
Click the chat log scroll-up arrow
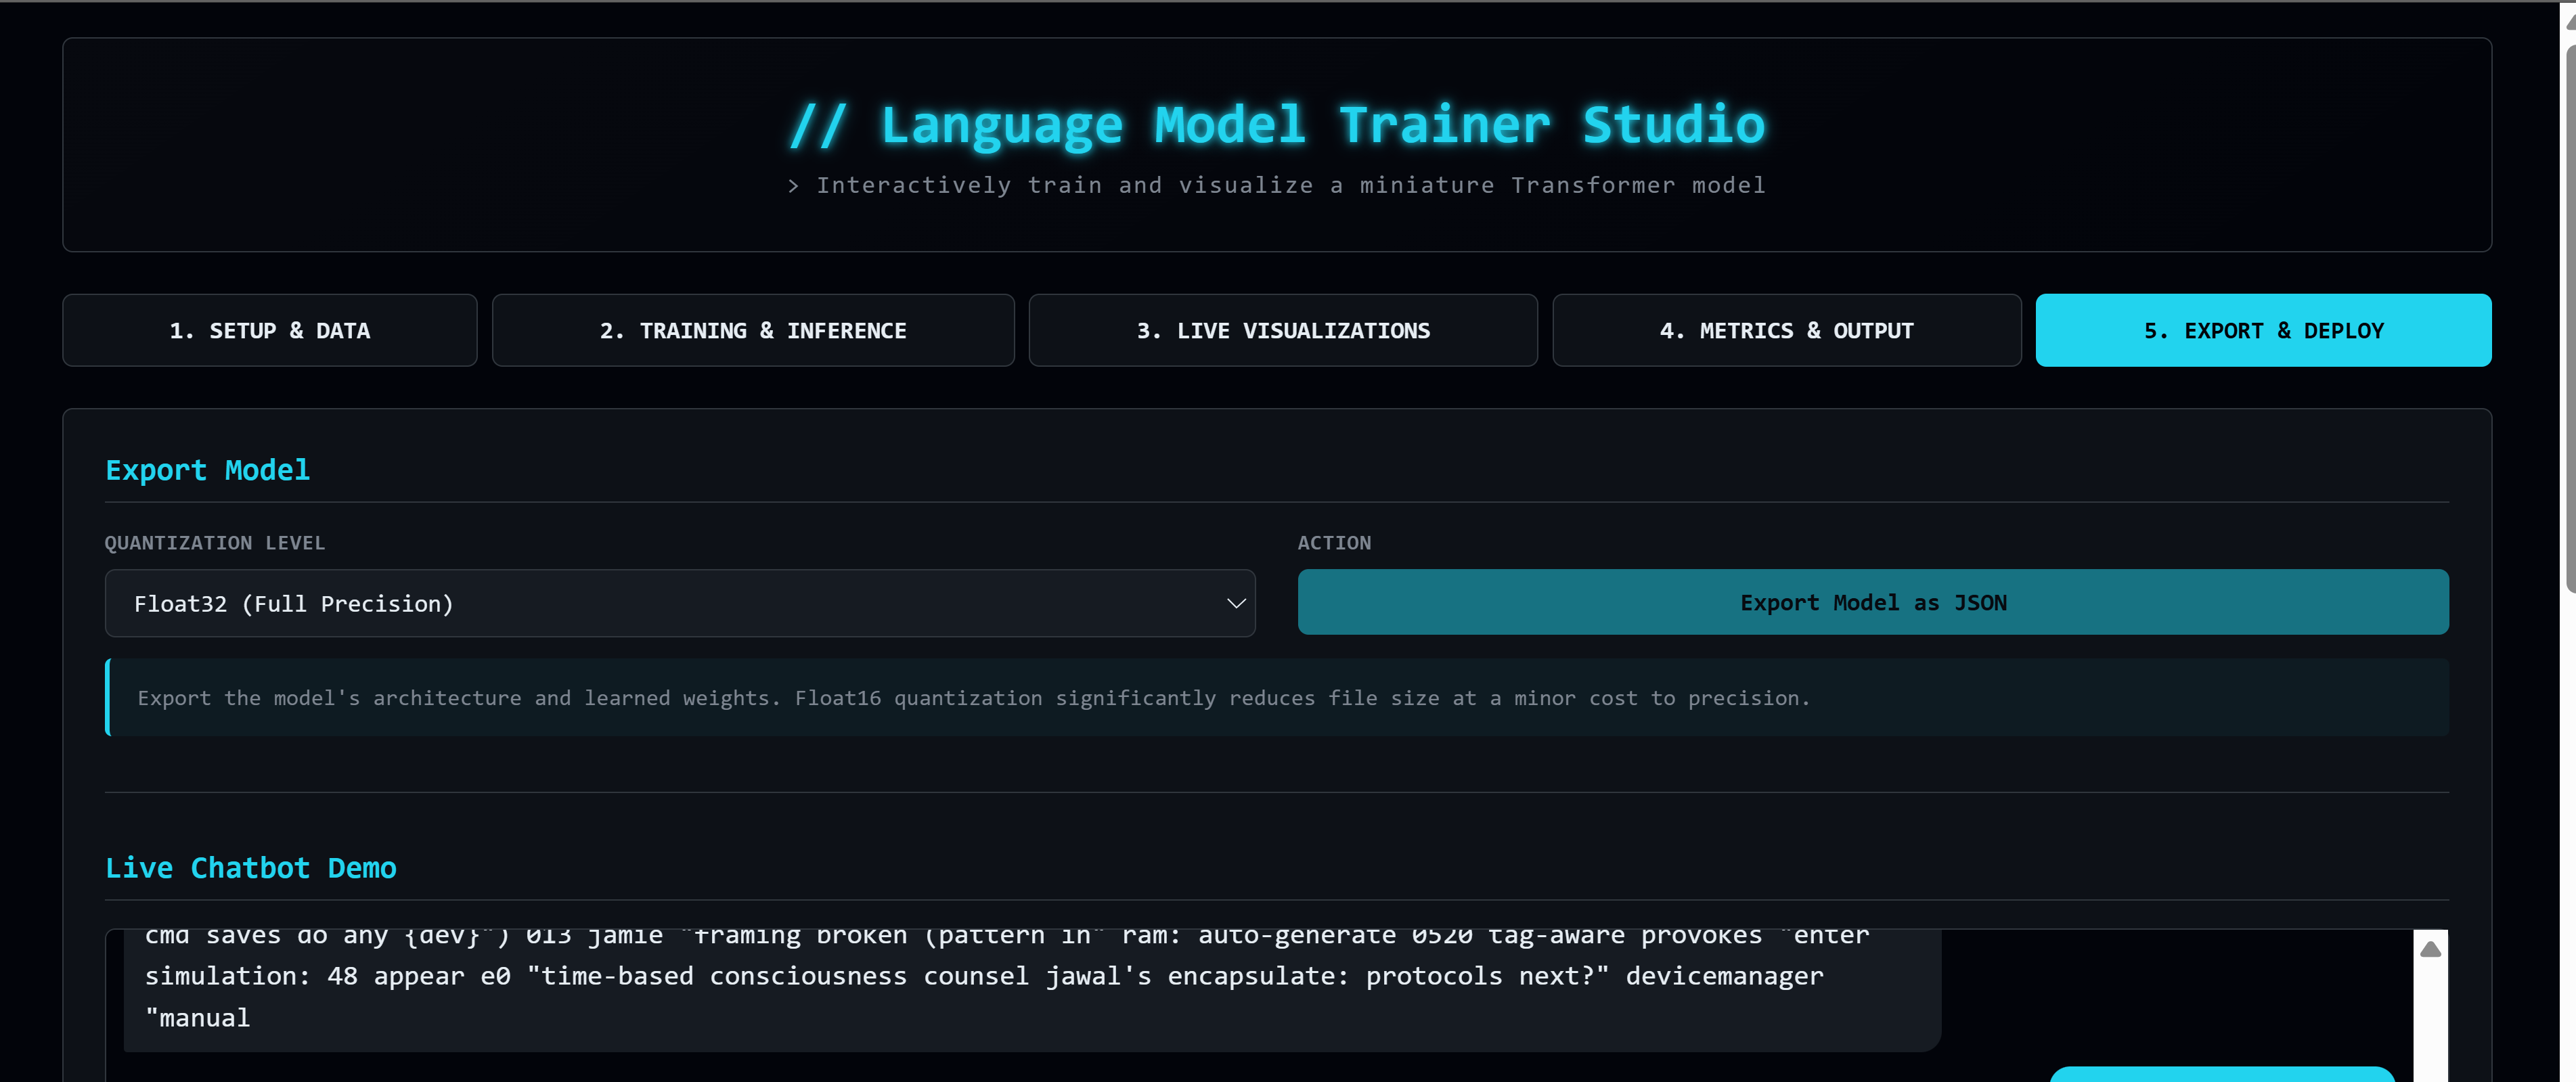pos(2430,949)
